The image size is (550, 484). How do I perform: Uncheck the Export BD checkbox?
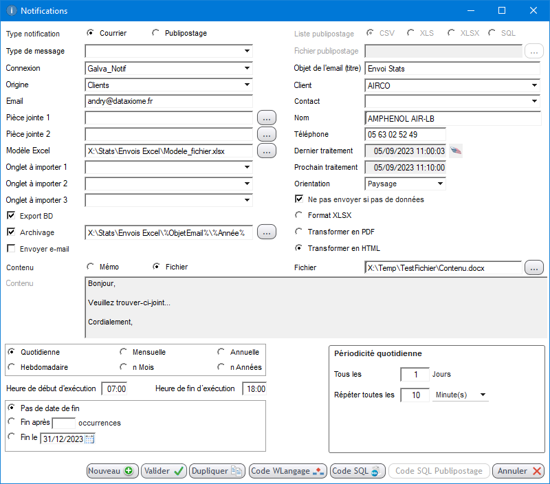point(10,217)
